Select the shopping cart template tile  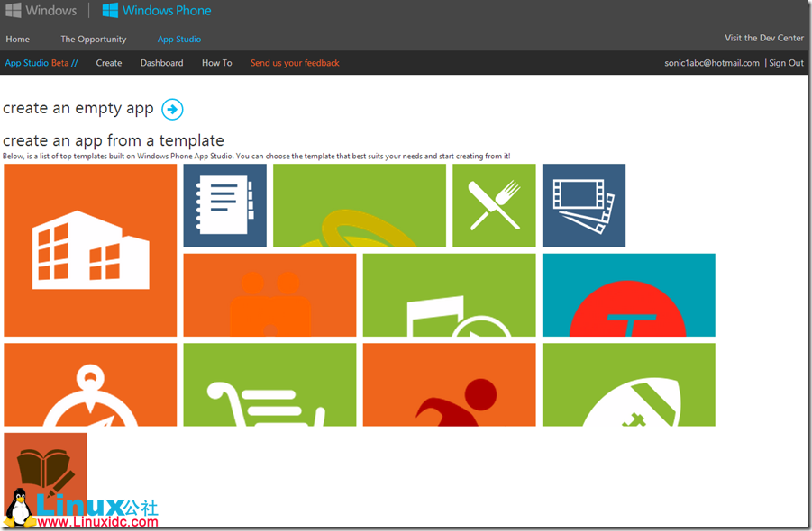[269, 384]
